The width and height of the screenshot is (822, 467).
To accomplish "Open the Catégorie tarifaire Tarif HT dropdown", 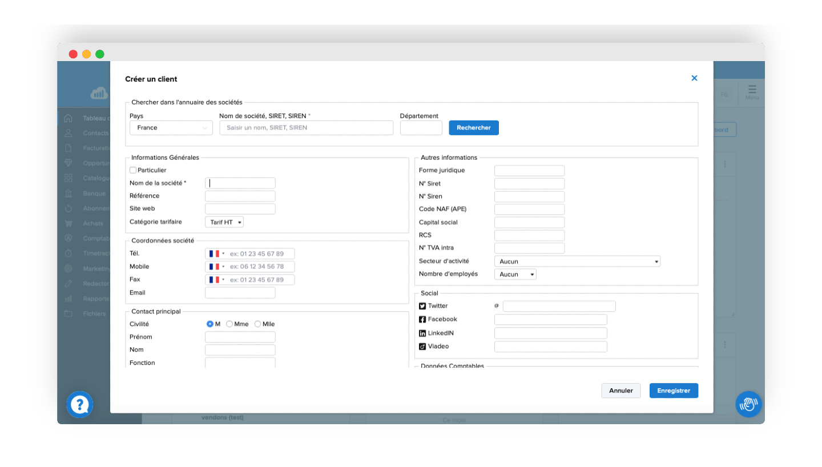I will click(224, 222).
